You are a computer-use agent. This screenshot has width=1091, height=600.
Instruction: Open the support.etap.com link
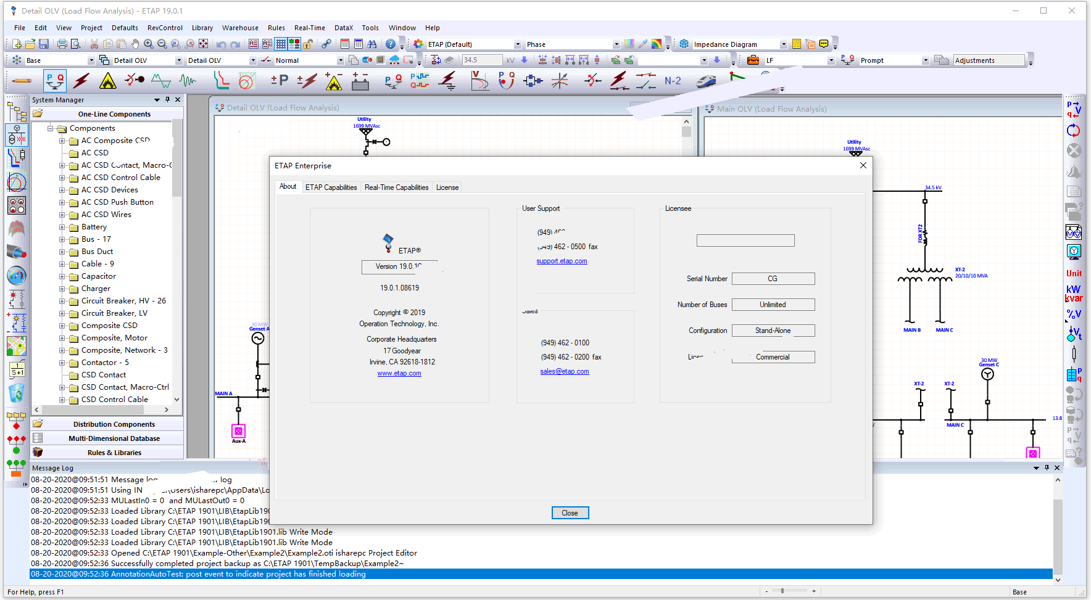tap(562, 261)
